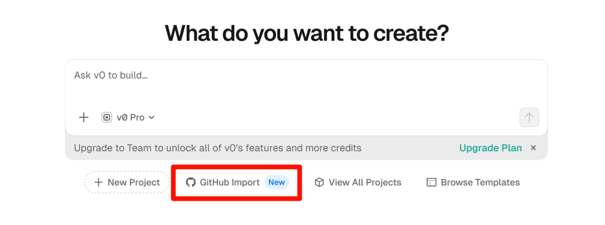The width and height of the screenshot is (605, 225).
Task: Expand the v0 Pro model chevron
Action: [x=151, y=117]
